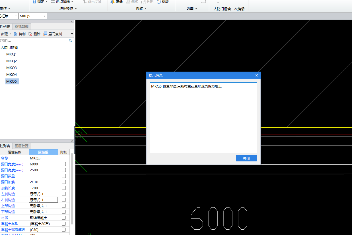
Task: Show more component toolbar options
Action: tap(72, 34)
